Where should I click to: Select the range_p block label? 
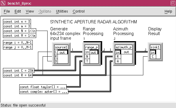91,47
